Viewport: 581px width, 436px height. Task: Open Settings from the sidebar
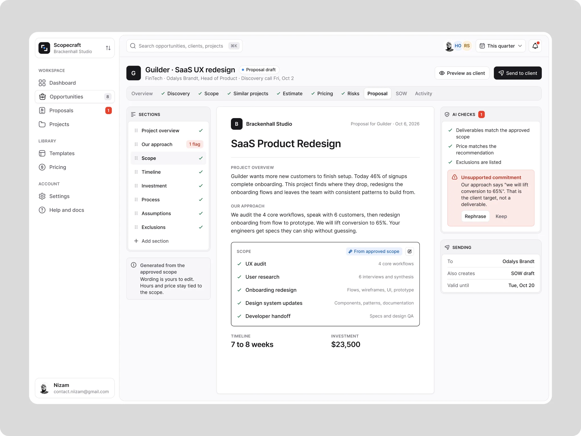point(75,196)
